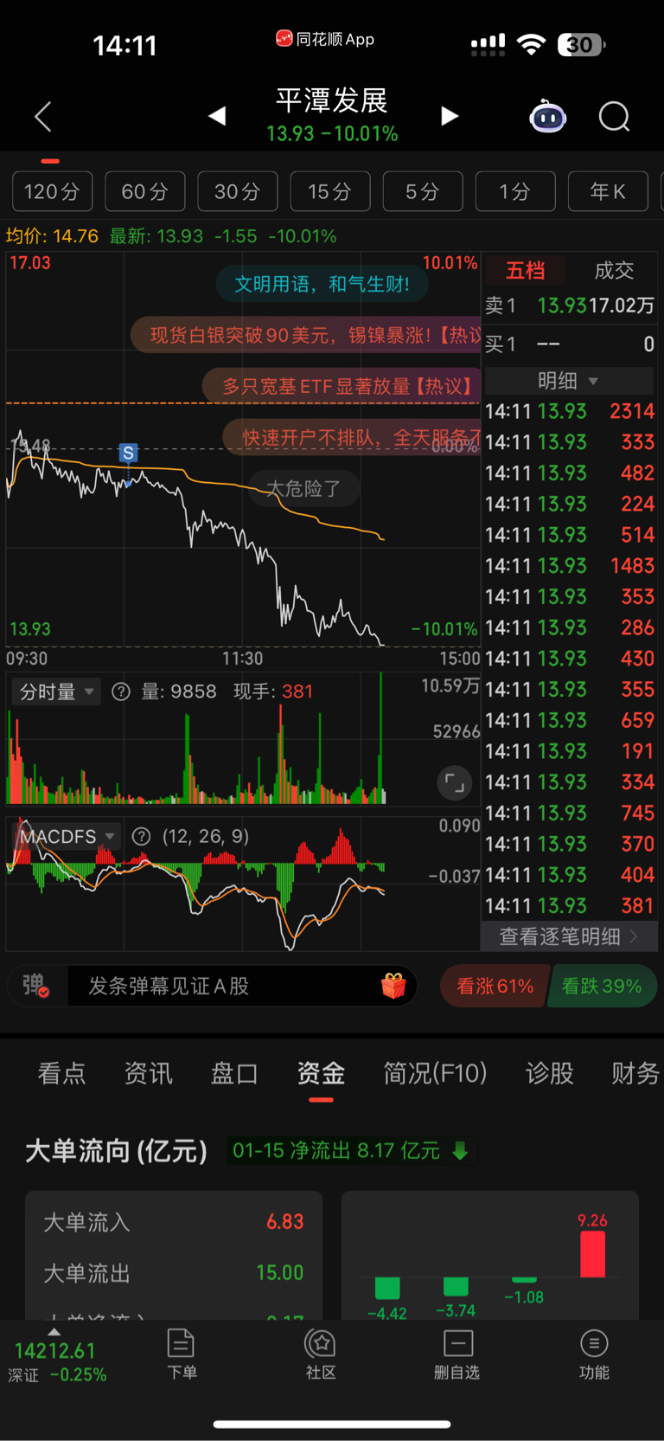This screenshot has width=664, height=1441.
Task: Open search with magnifier icon
Action: click(615, 116)
